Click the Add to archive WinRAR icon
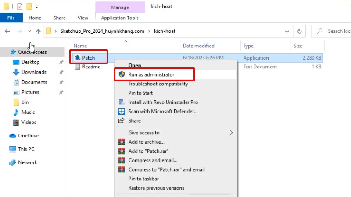 [x=122, y=142]
